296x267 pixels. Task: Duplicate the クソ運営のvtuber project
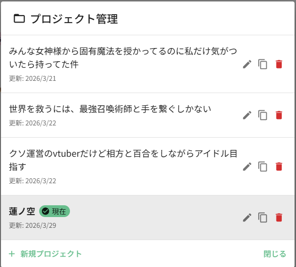(x=263, y=167)
